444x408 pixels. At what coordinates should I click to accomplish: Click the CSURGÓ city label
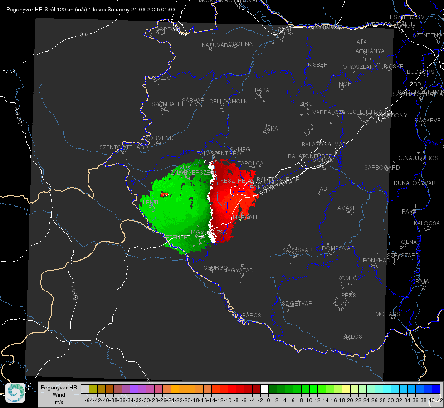(x=215, y=268)
